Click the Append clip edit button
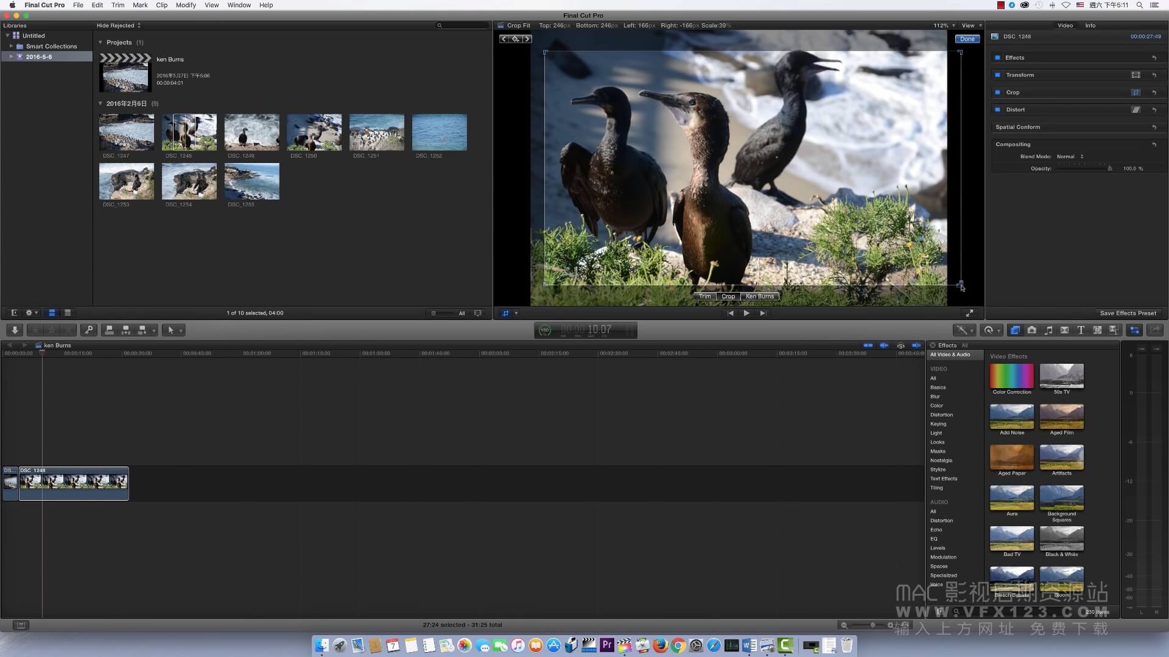Image resolution: width=1169 pixels, height=657 pixels. [x=142, y=330]
